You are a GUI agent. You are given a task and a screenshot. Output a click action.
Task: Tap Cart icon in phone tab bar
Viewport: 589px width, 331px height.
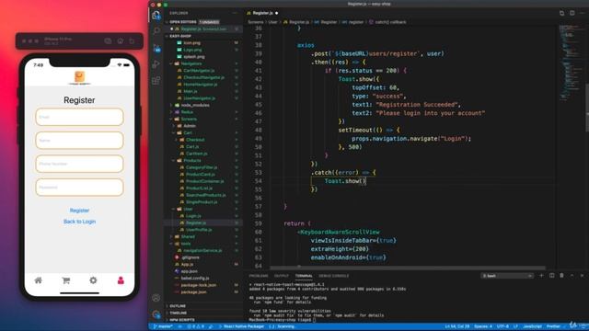65,280
